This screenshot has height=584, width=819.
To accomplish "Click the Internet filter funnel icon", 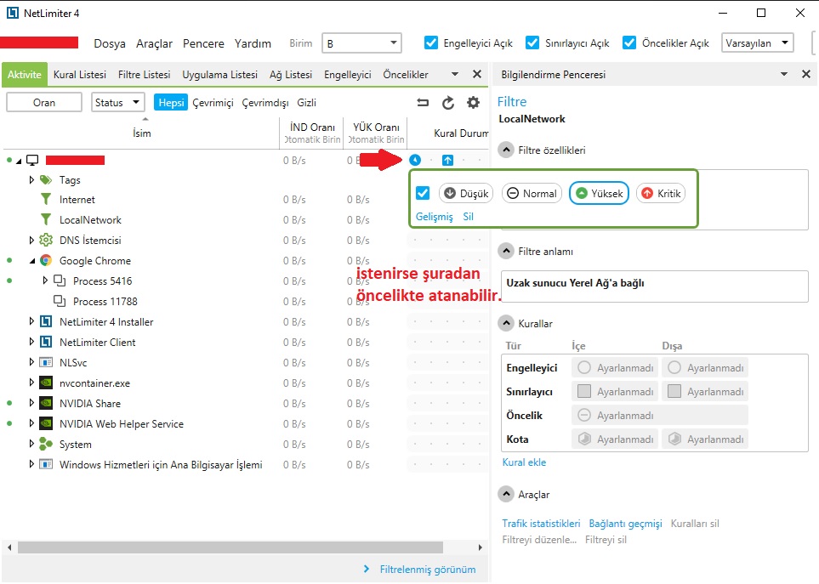I will (x=46, y=200).
